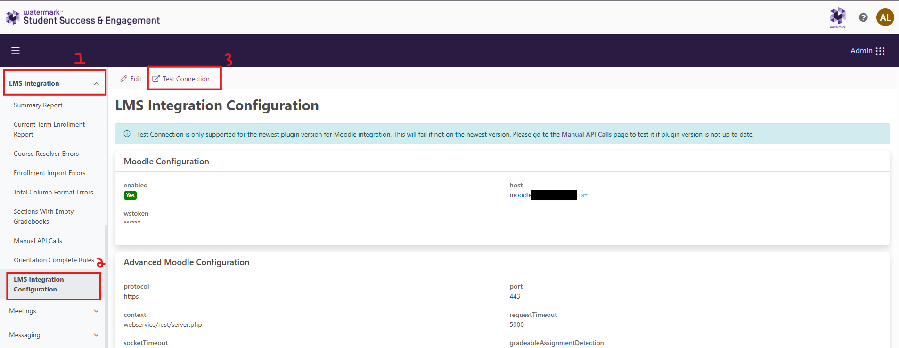Expand the Messaging section chevron
Viewport: 899px width, 348px height.
[96, 335]
